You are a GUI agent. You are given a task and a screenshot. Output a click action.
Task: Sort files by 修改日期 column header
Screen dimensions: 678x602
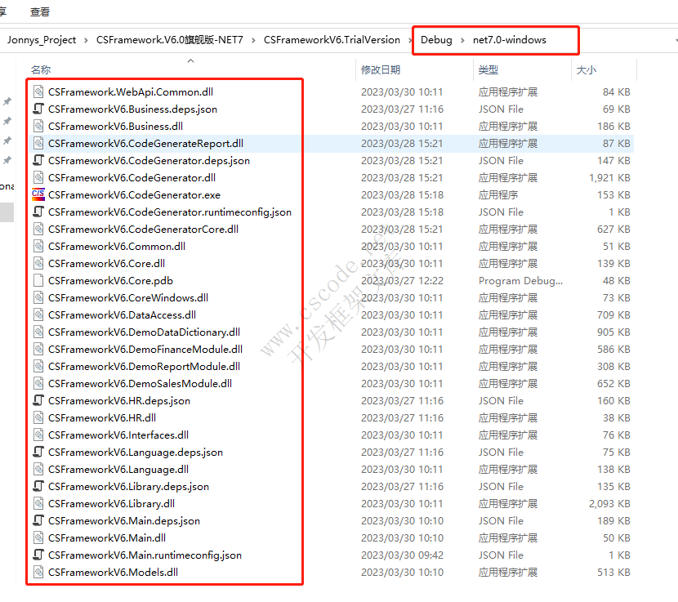[381, 69]
